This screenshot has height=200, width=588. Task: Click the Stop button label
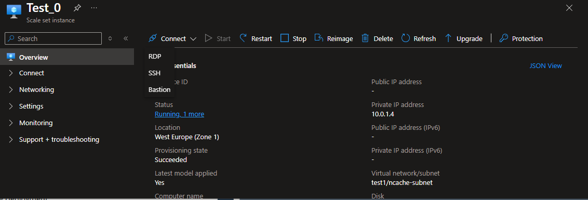tap(300, 38)
